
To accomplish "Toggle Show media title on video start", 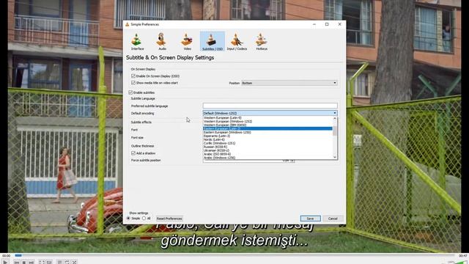I will point(133,83).
